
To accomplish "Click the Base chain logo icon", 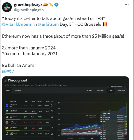I will pos(7,106).
